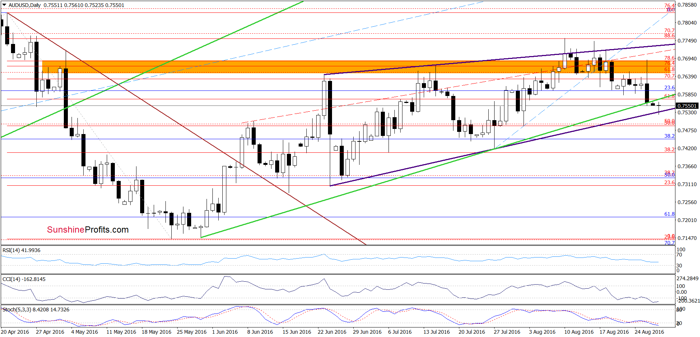Click the 10 Aug 2016 date label
Screen dimensions: 700x337
[x=579, y=332]
